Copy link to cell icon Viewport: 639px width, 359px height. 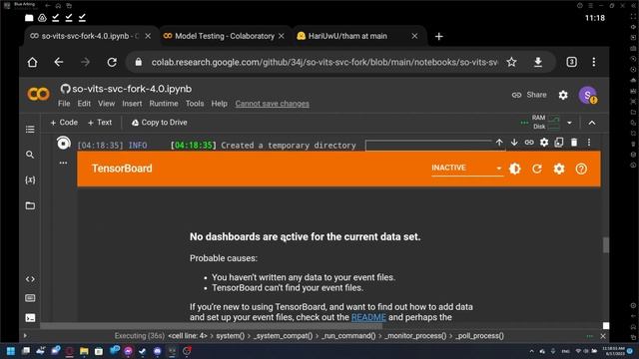529,142
